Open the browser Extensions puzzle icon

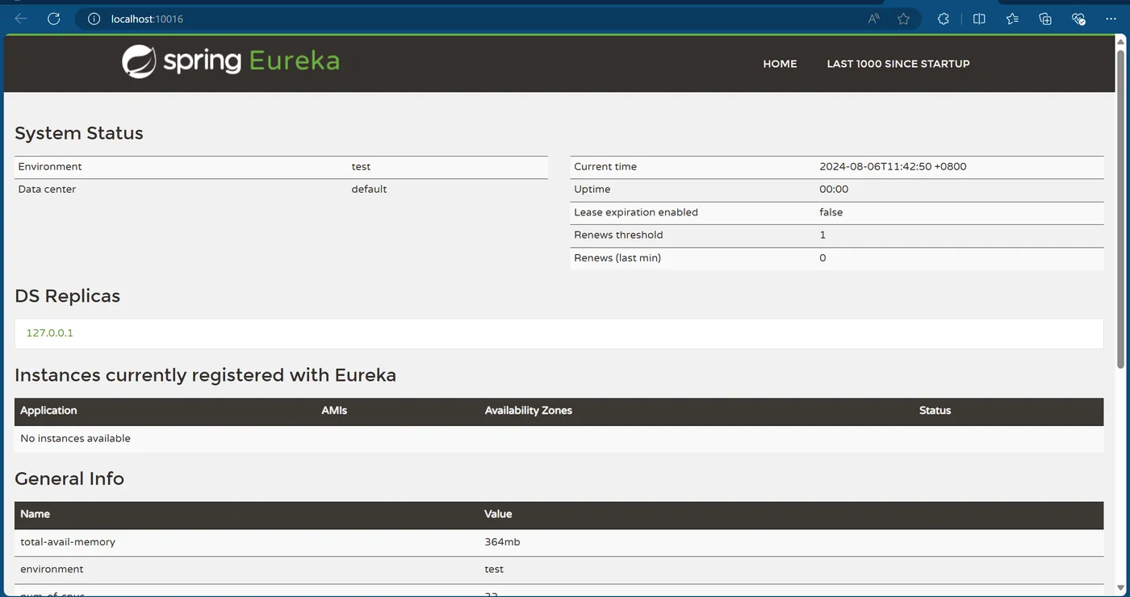[x=944, y=19]
